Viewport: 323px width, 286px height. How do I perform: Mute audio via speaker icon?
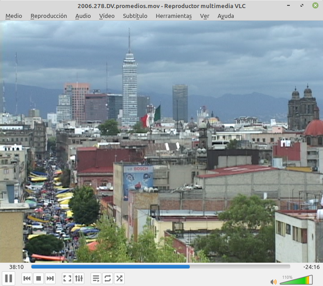point(274,282)
